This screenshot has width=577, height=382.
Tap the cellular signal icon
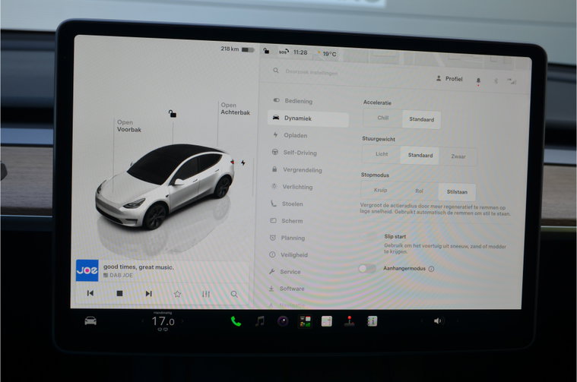pos(512,81)
